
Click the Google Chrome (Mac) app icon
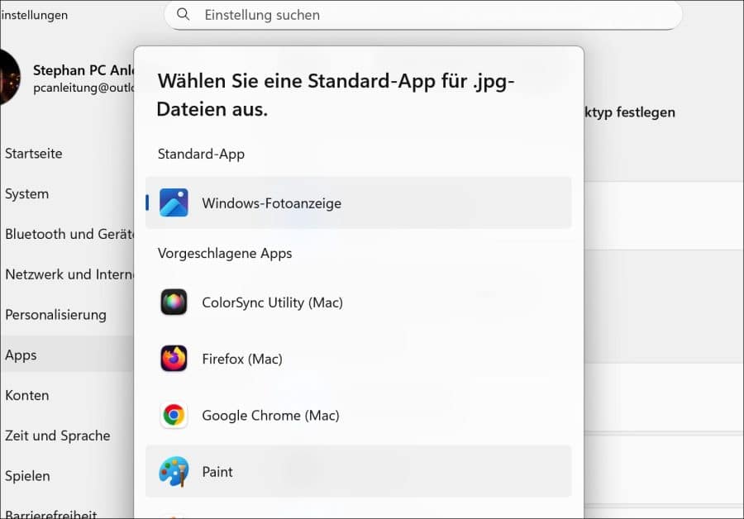[173, 415]
